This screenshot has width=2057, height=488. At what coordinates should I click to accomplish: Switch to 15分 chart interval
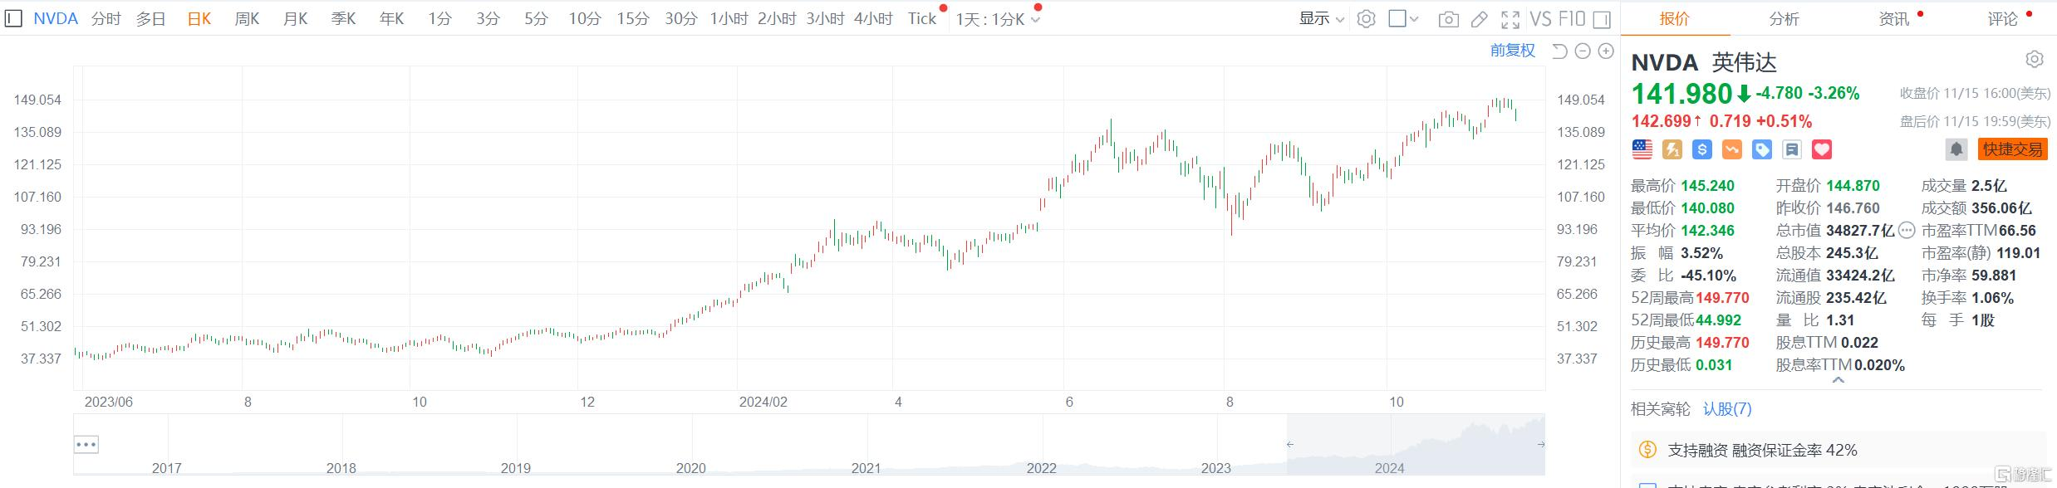click(632, 18)
